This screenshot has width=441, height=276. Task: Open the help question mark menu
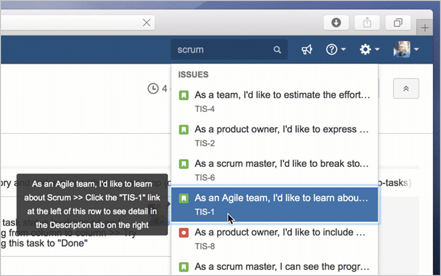336,50
